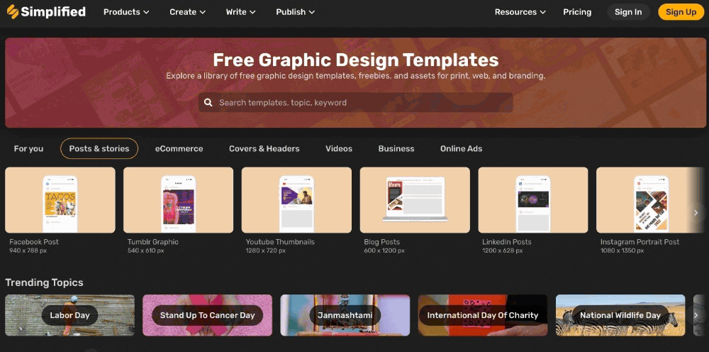Click the Blog Posts label
Viewport: 709px width, 352px height.
(x=382, y=241)
